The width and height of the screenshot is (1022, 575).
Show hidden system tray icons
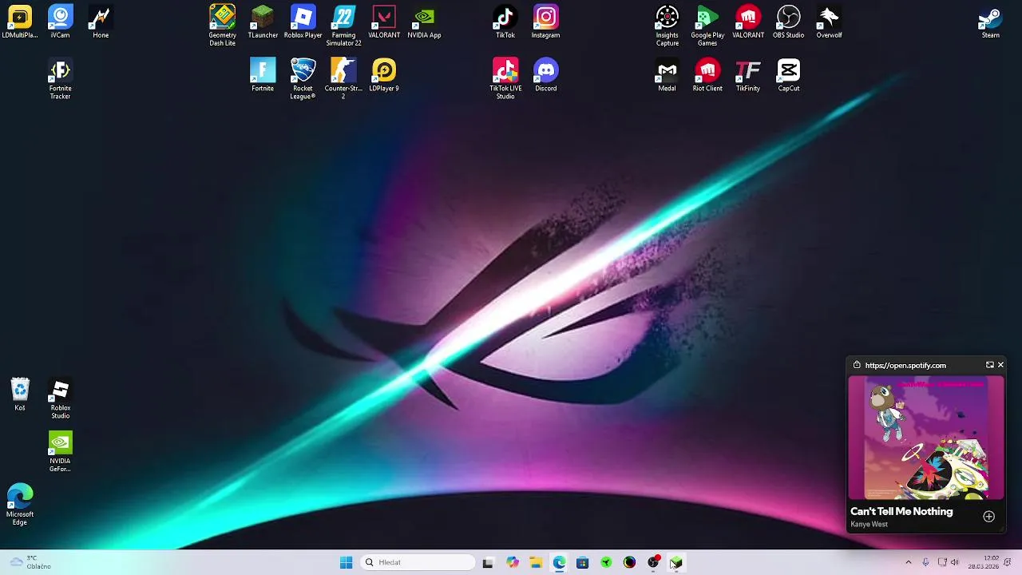(x=908, y=562)
